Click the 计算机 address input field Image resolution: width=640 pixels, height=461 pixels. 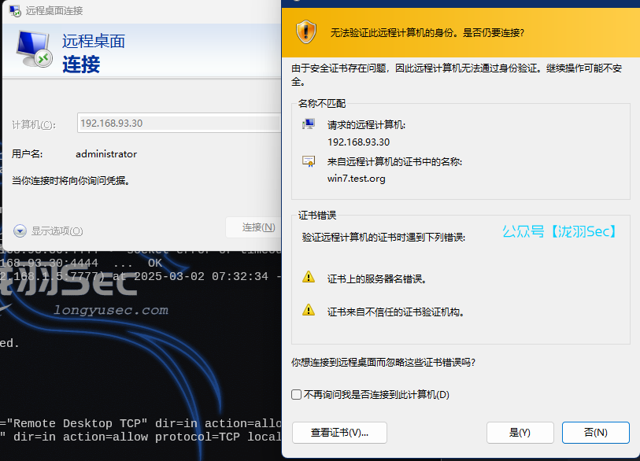pos(179,123)
